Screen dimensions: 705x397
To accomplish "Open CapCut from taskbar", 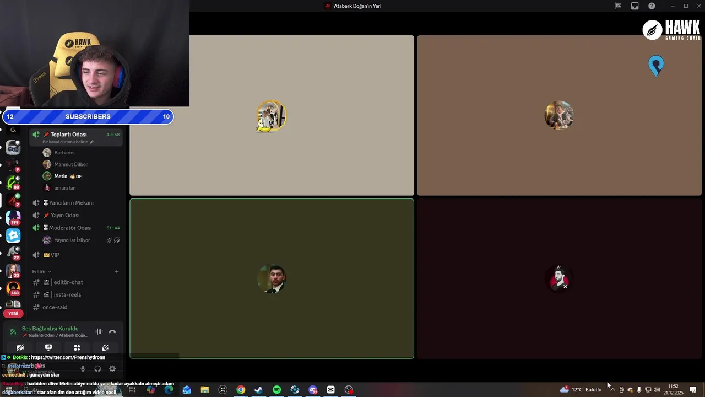I will pos(330,390).
